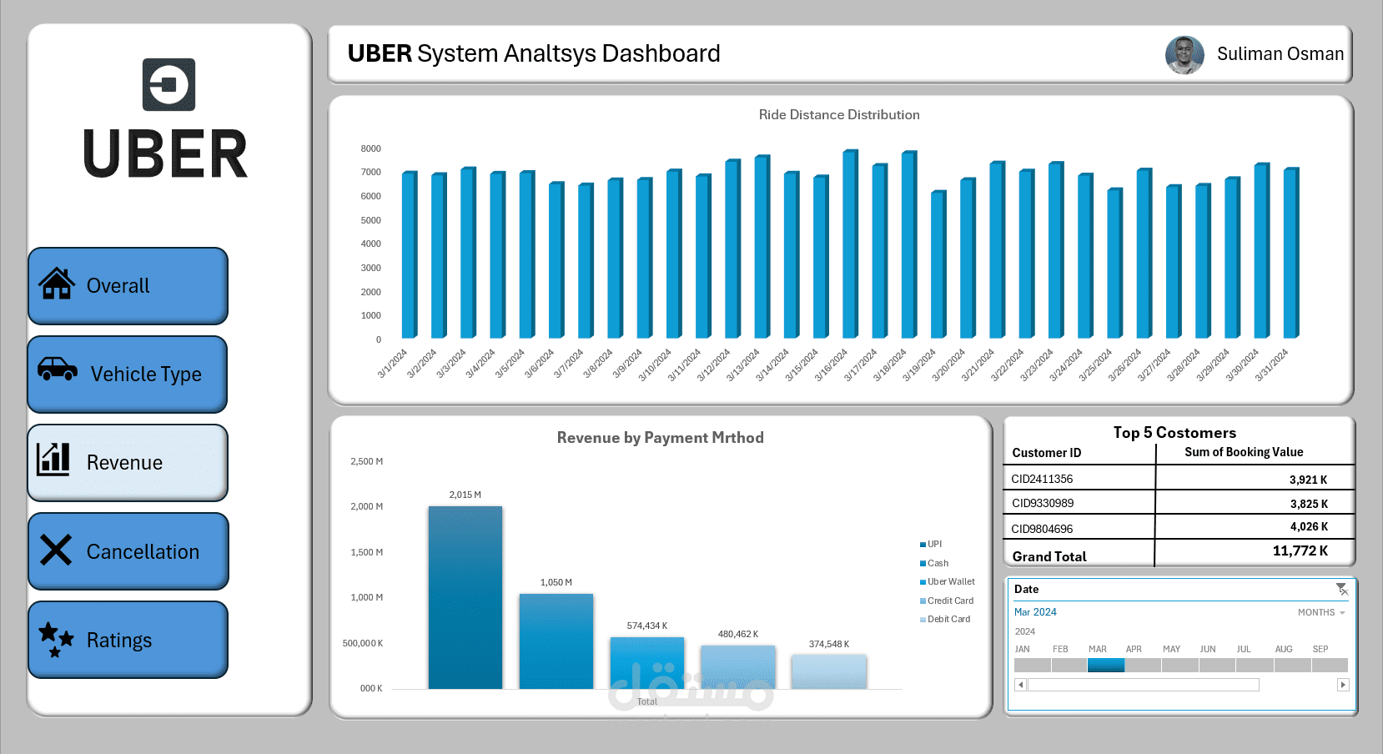This screenshot has height=754, width=1383.
Task: Click the Uber logo icon in sidebar
Action: [168, 84]
